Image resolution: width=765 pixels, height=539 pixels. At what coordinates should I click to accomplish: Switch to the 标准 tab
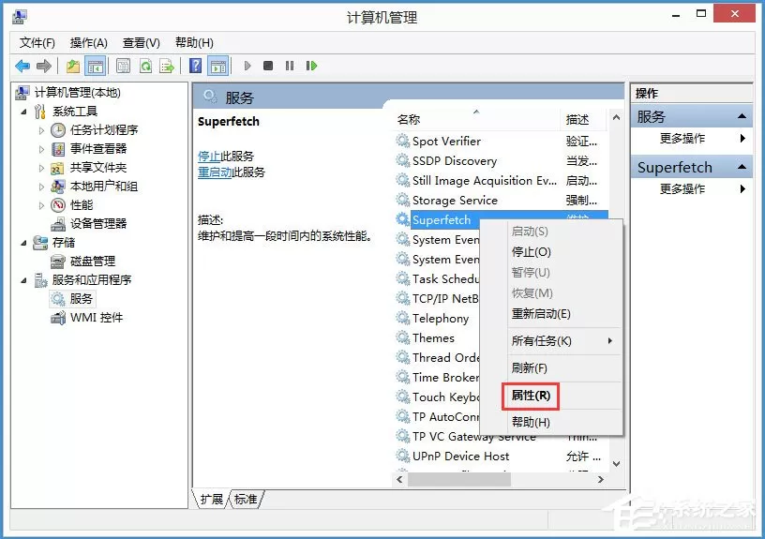(x=246, y=499)
